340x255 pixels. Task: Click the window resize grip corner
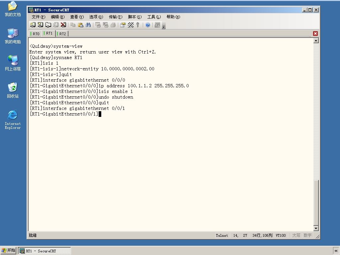317,236
